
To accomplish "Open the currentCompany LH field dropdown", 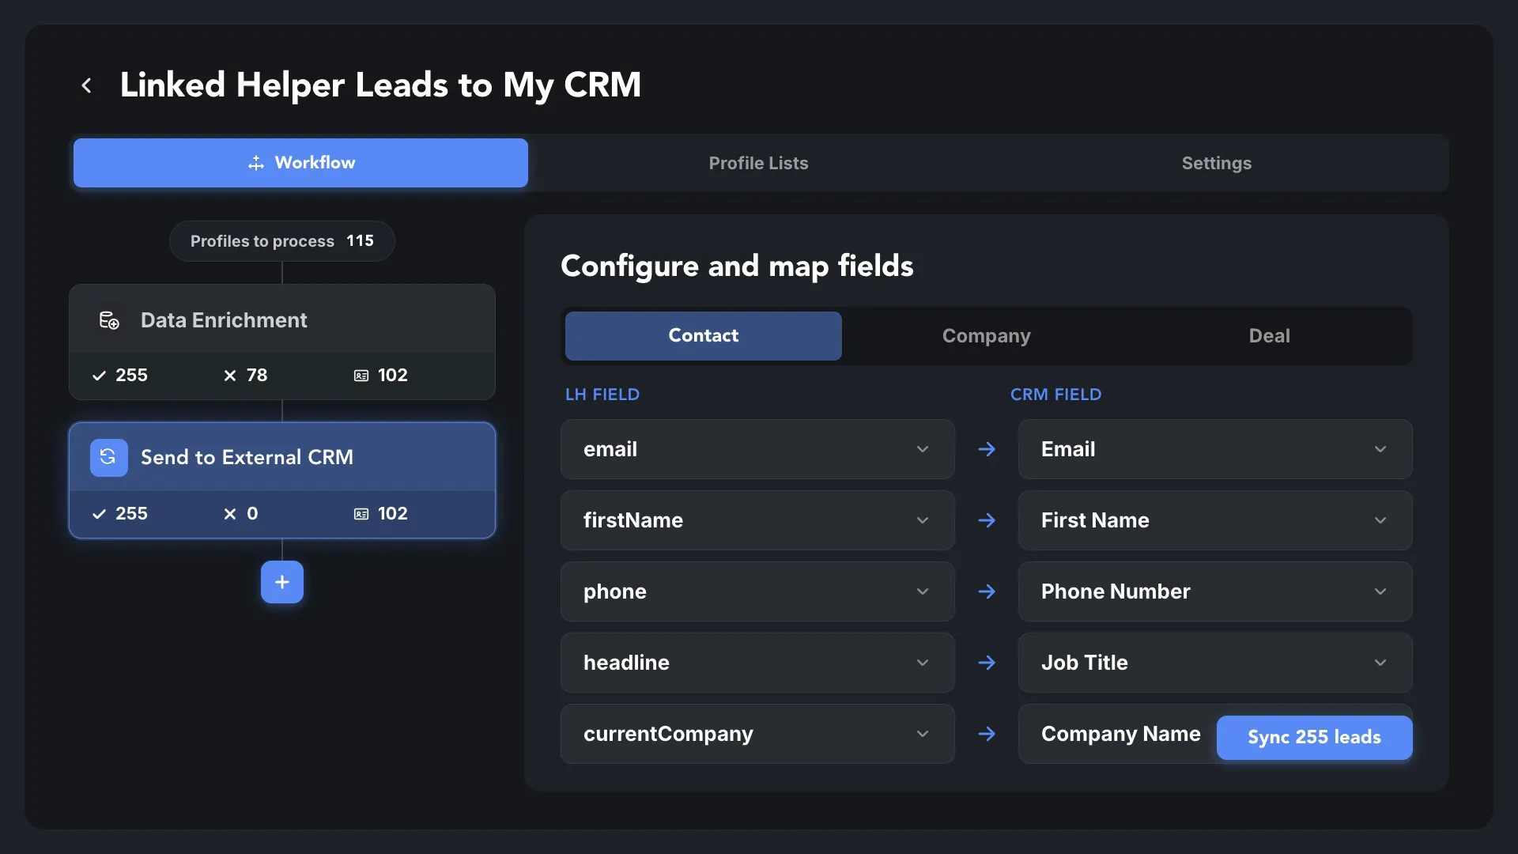I will 757,734.
